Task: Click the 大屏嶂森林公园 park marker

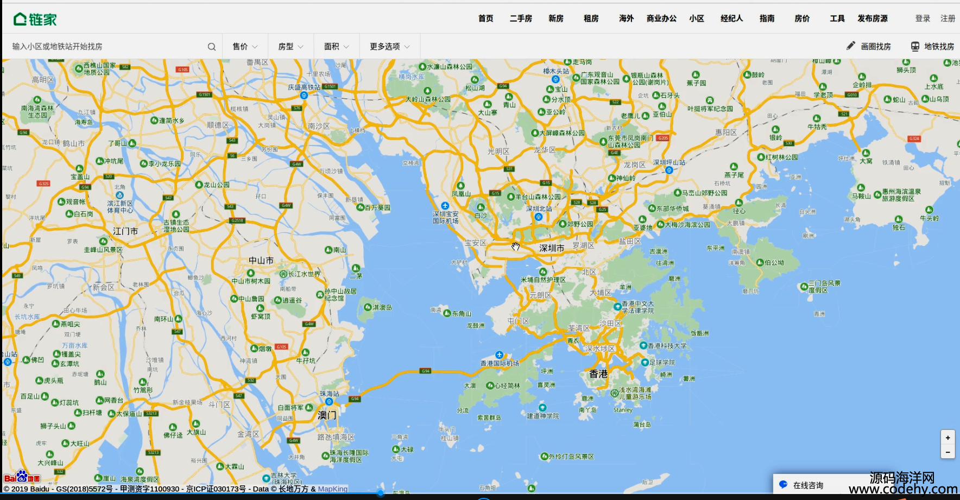Action: pyautogui.click(x=534, y=132)
